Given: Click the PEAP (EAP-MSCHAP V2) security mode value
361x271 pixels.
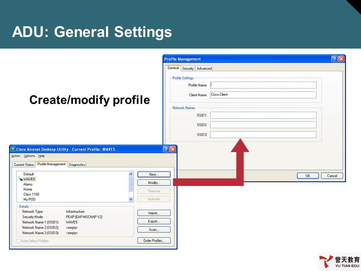Looking at the screenshot, I should pyautogui.click(x=84, y=217).
